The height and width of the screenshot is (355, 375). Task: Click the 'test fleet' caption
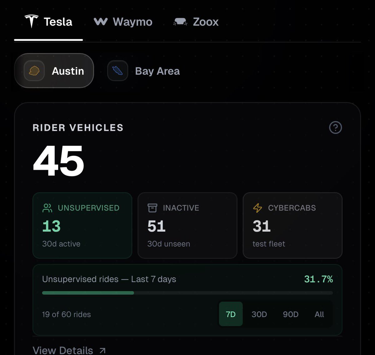pos(269,244)
